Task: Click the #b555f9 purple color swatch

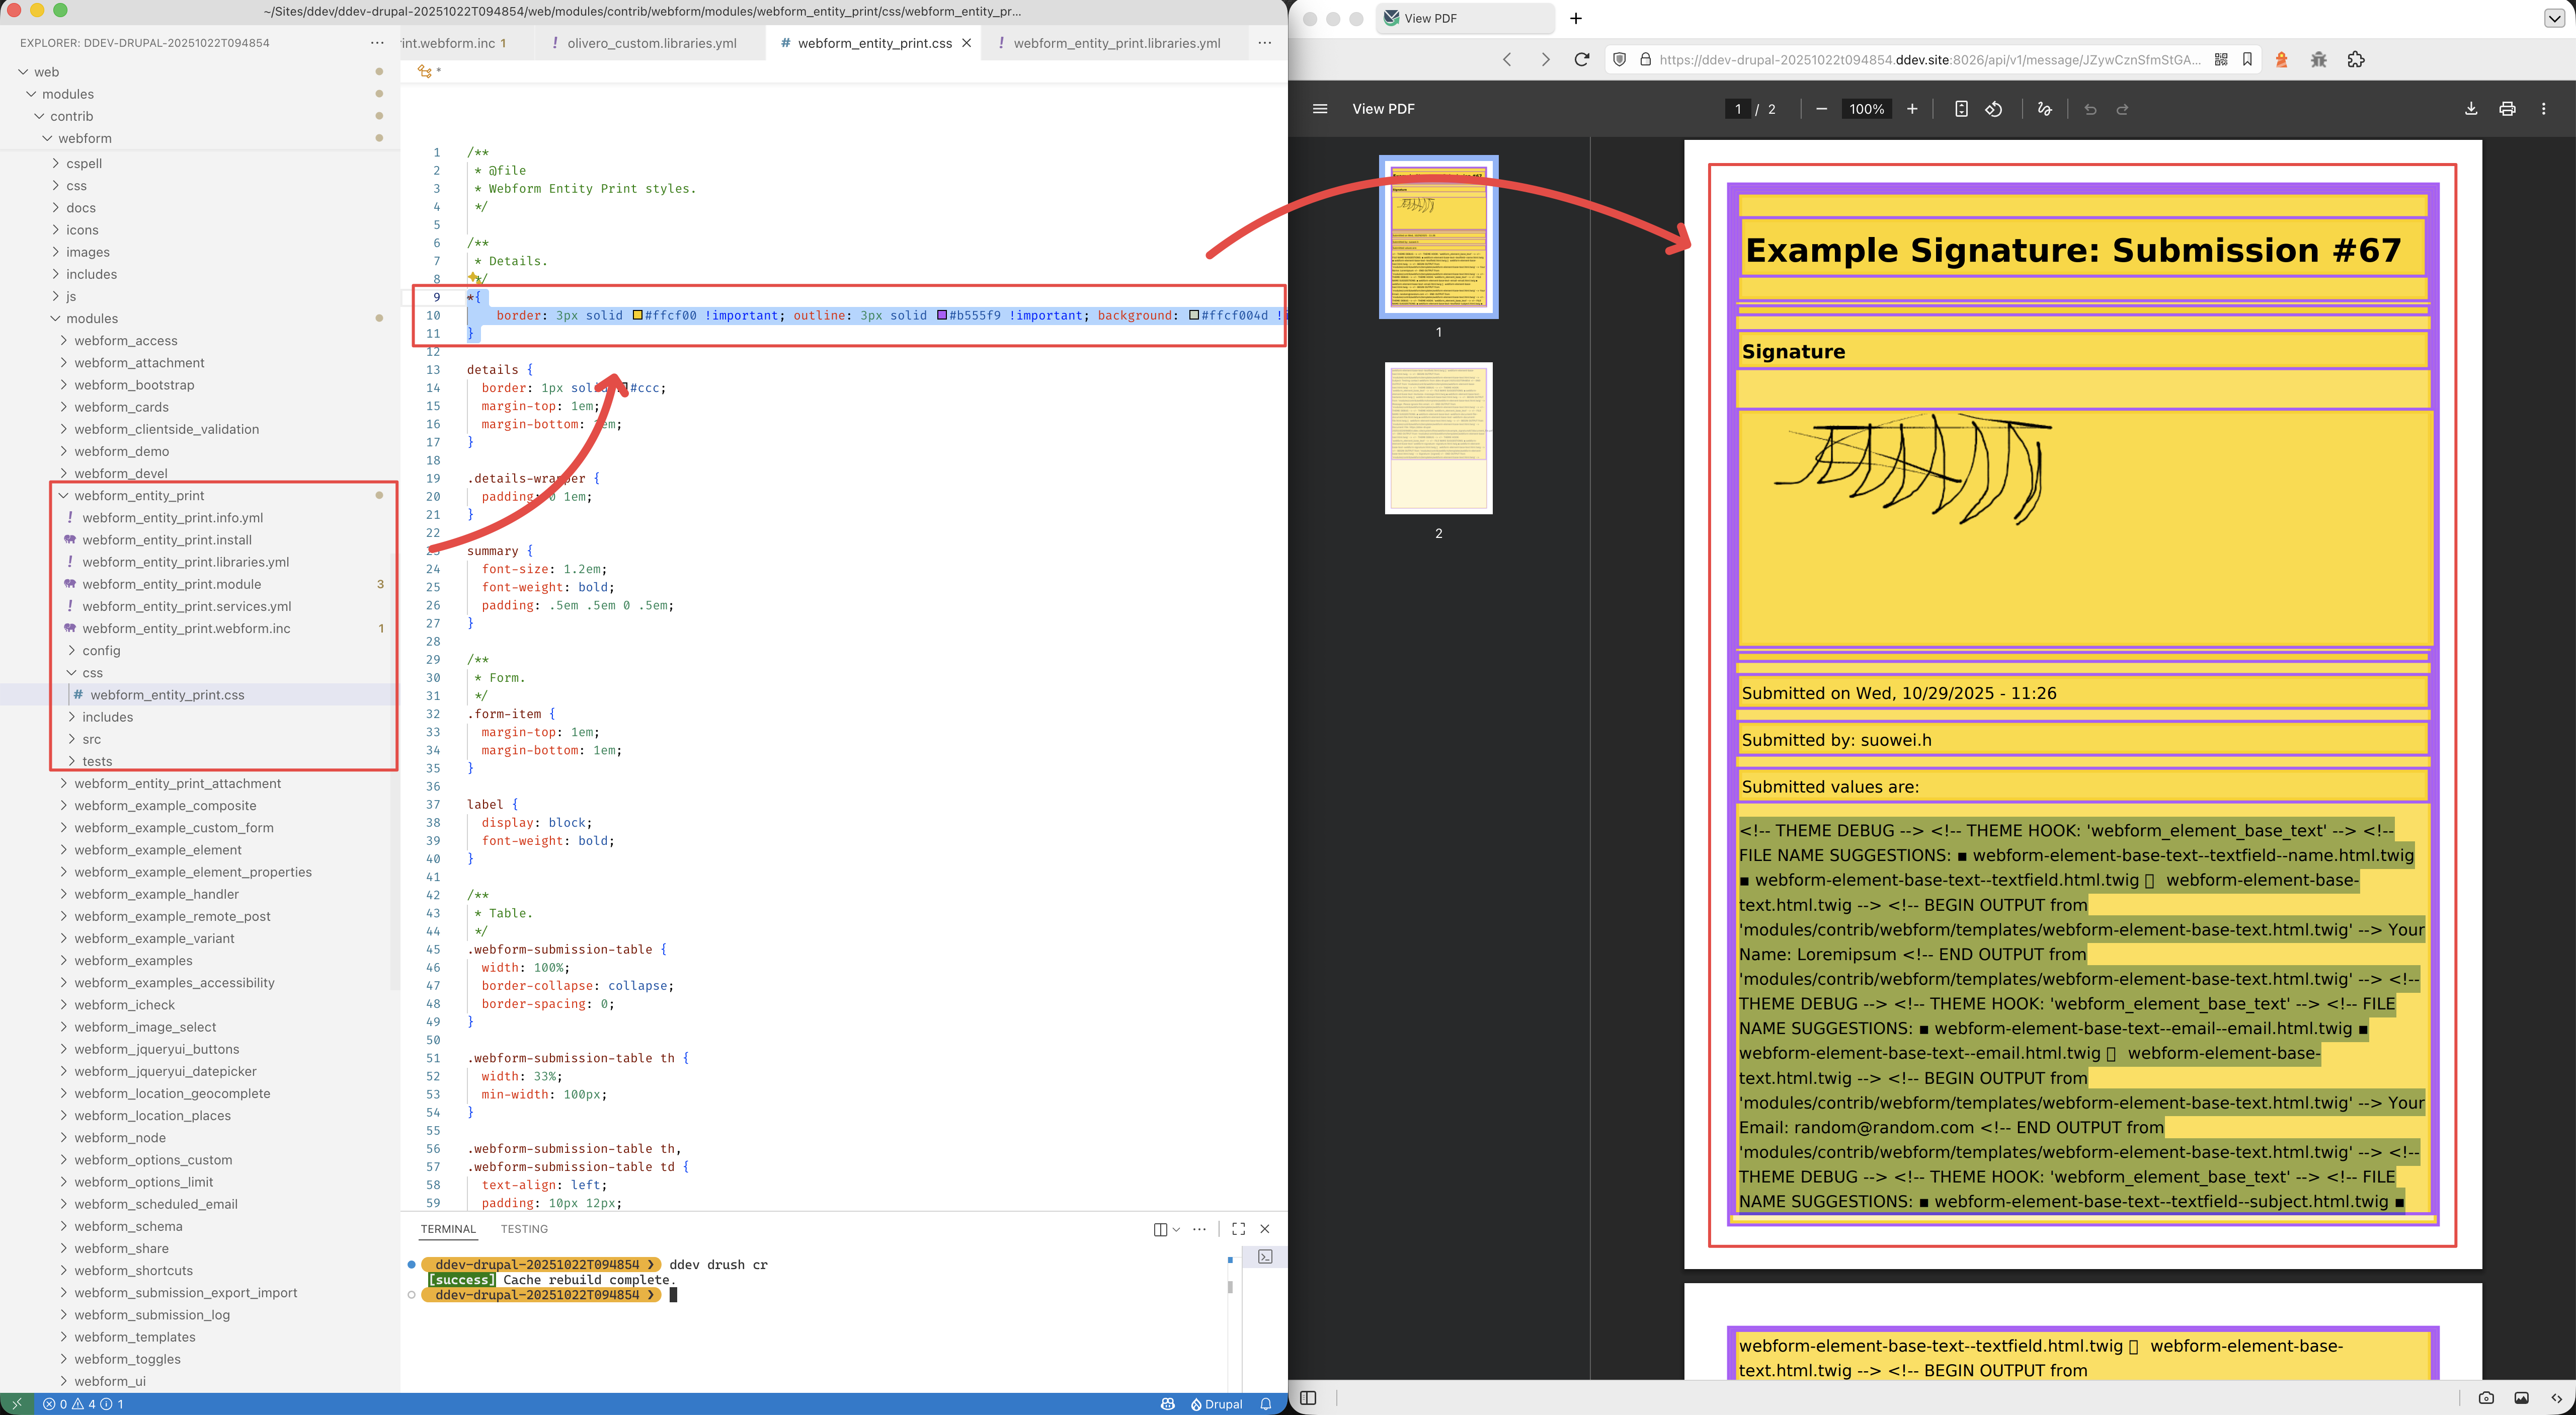Action: tap(942, 316)
